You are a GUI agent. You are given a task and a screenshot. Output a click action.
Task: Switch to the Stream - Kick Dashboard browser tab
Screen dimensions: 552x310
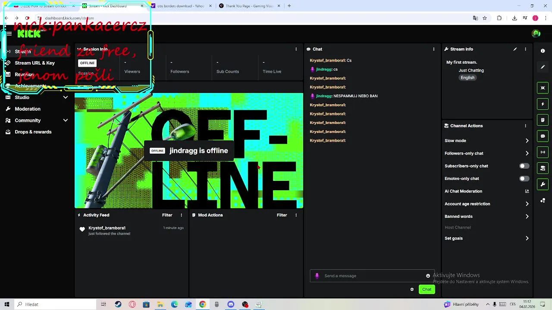point(112,6)
